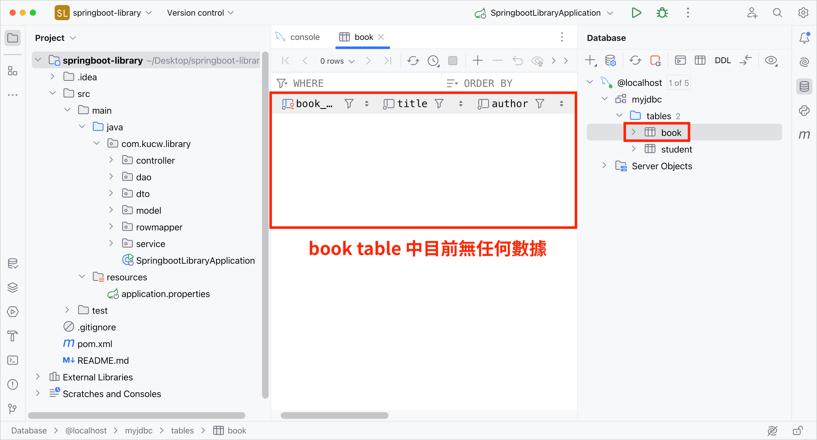Click the Project panel vertical scrollbar
817x440 pixels.
(x=265, y=225)
